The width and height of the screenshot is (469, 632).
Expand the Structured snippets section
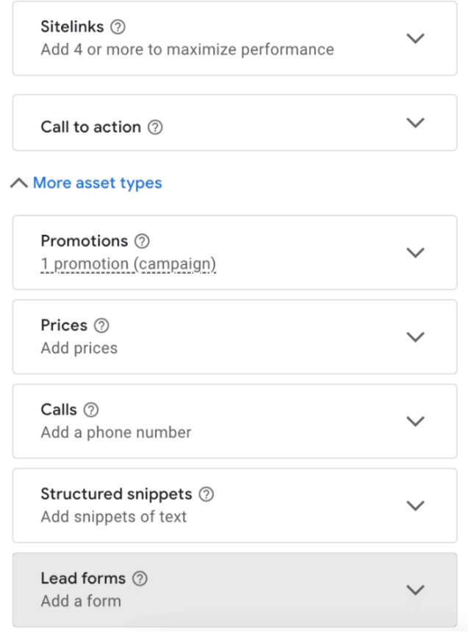coord(415,505)
